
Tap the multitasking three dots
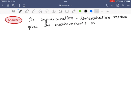pyautogui.click(x=65, y=1)
